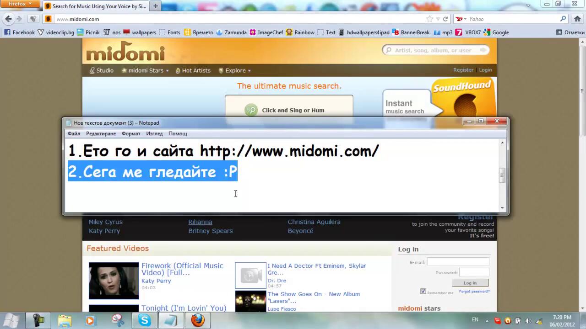
Task: Open the Формат menu in Notepad
Action: 131,133
